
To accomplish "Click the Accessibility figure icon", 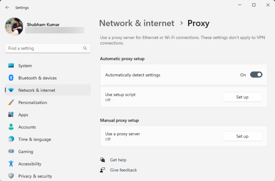I will tap(11, 164).
